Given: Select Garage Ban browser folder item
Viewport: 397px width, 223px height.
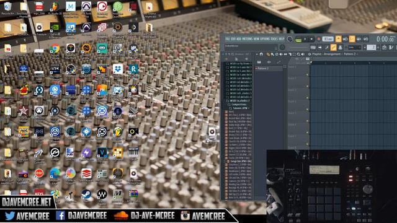Looking at the screenshot, I should [239, 161].
